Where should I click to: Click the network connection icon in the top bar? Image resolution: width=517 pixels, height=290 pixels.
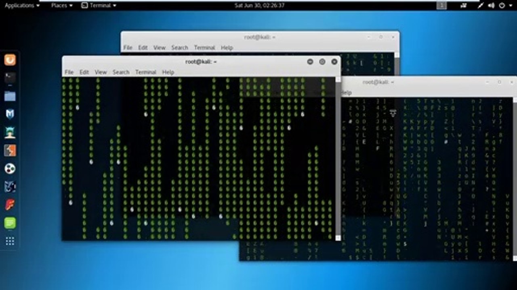click(481, 6)
